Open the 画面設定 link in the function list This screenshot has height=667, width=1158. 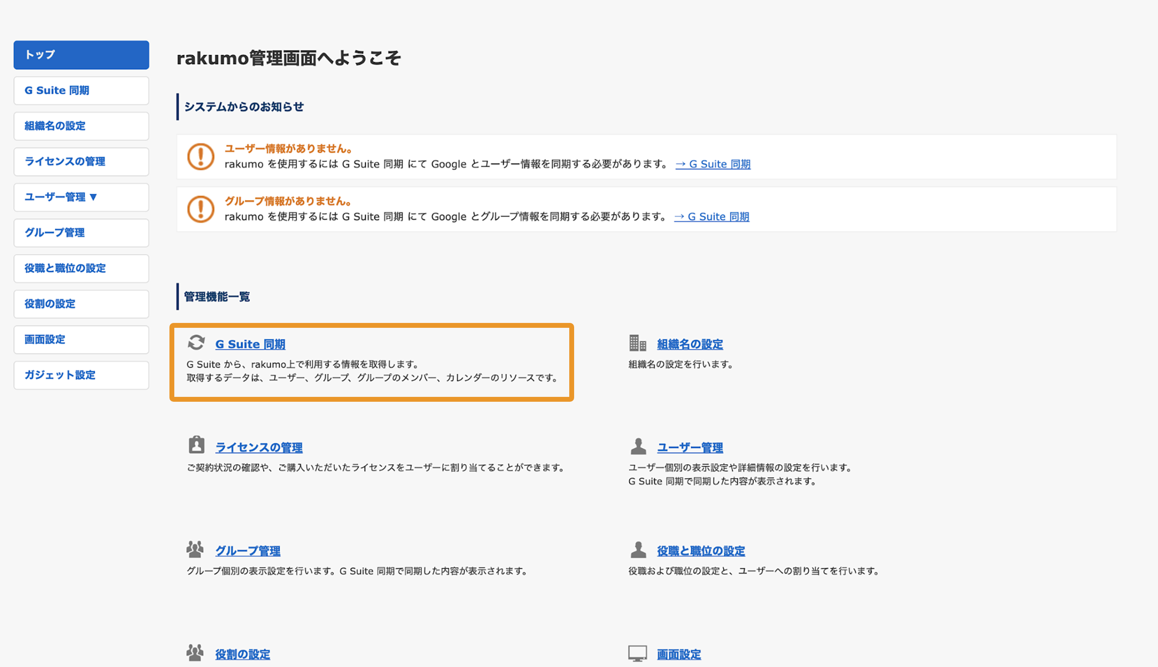679,654
